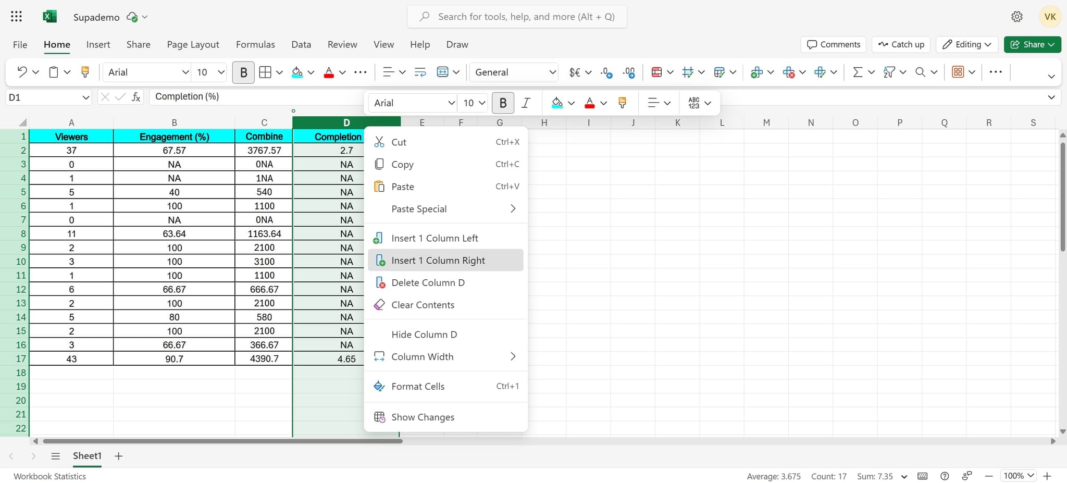Click the Undo arrow icon
The image size is (1067, 483).
pos(22,72)
